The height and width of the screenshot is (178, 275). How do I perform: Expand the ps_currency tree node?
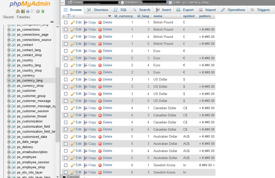[9, 76]
